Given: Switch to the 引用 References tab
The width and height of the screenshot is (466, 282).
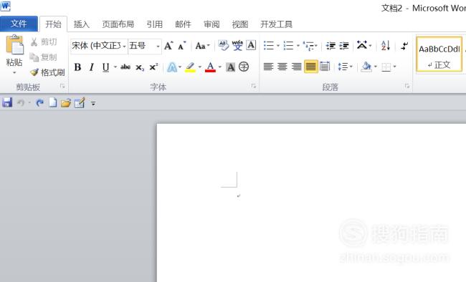Looking at the screenshot, I should pos(155,24).
